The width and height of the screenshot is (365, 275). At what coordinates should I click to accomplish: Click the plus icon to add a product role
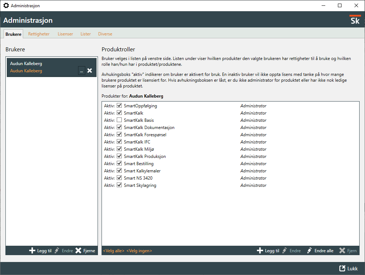260,251
